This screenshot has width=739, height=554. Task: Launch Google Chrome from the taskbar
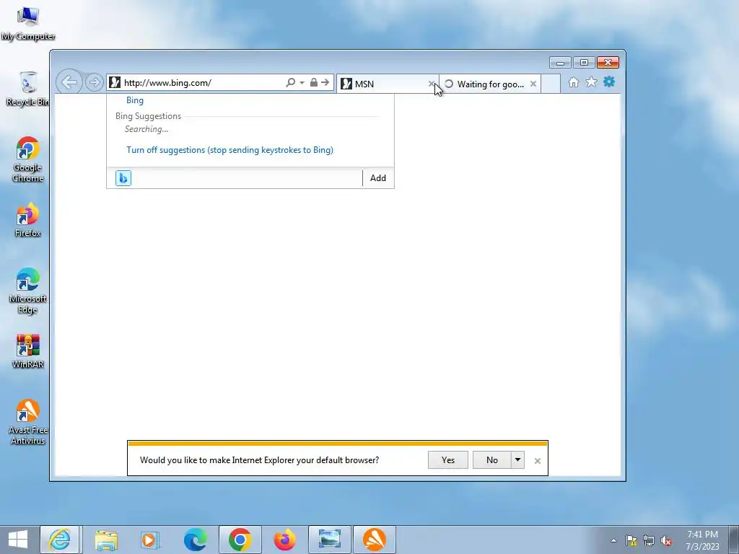[240, 540]
